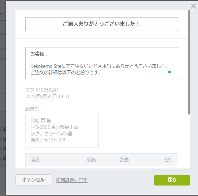198x196 pixels.
Task: Click the note 備考：ギフトです。
Action: tap(50, 140)
